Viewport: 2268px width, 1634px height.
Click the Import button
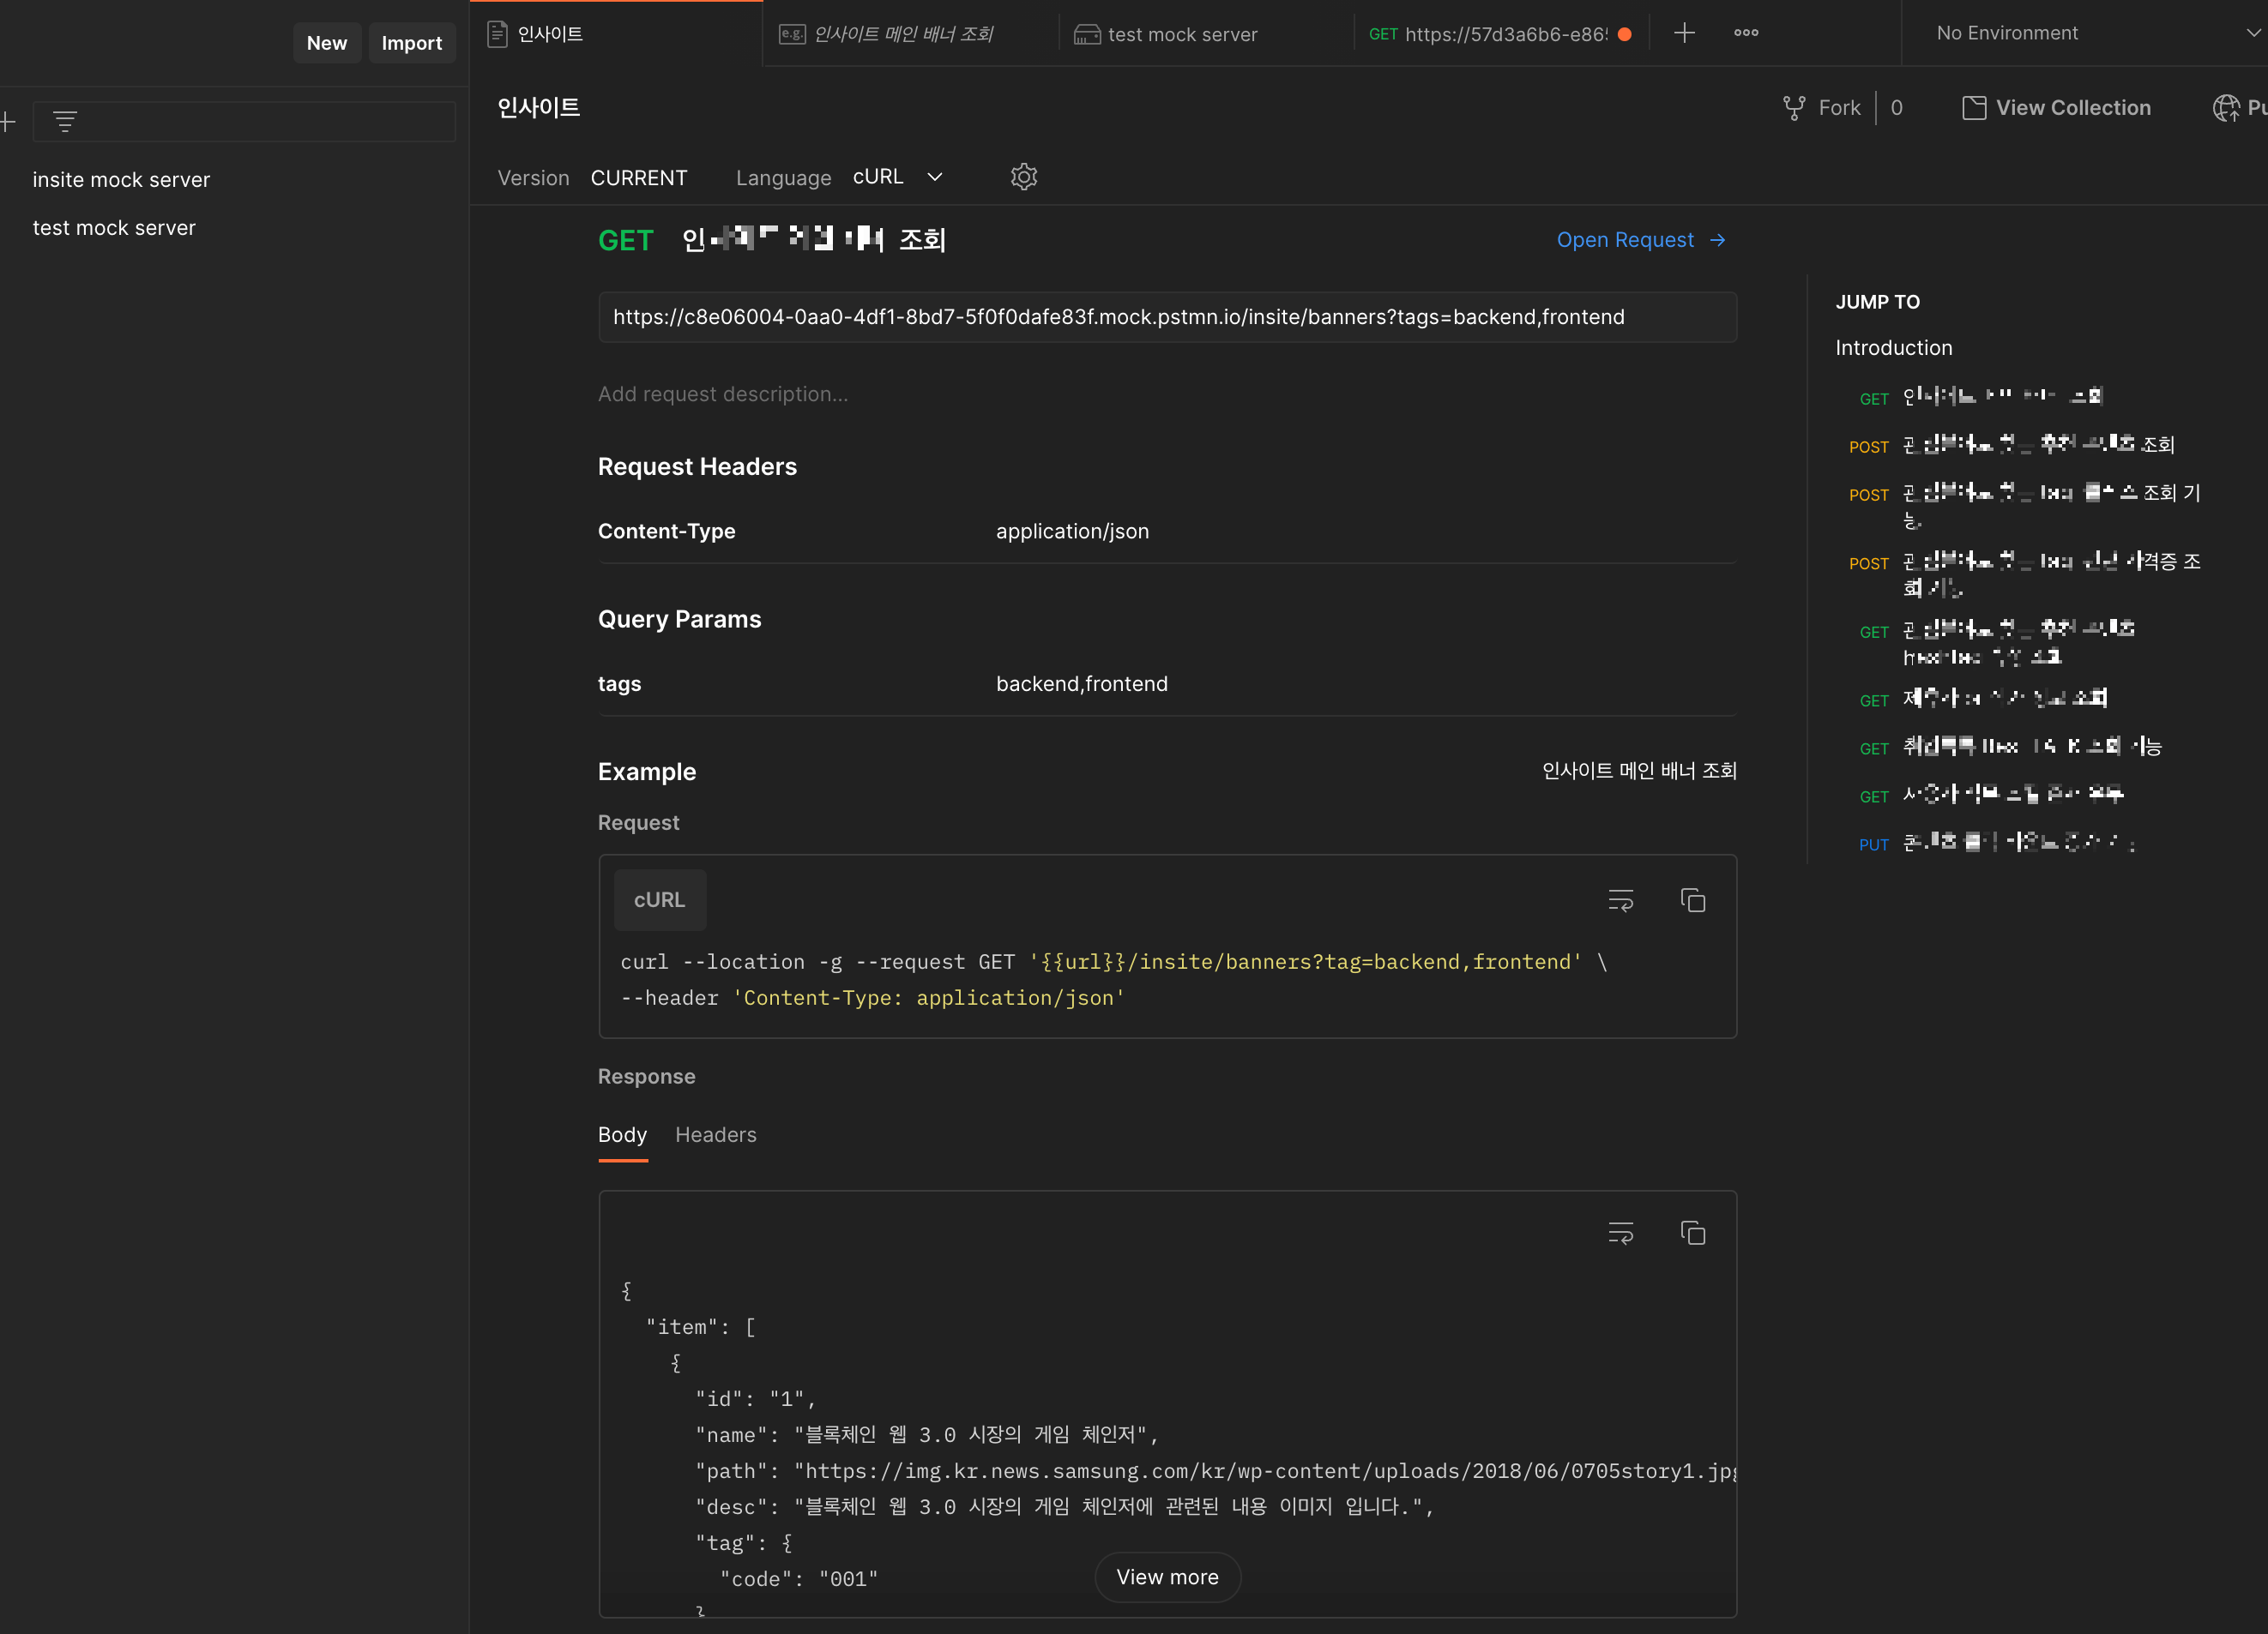point(411,43)
